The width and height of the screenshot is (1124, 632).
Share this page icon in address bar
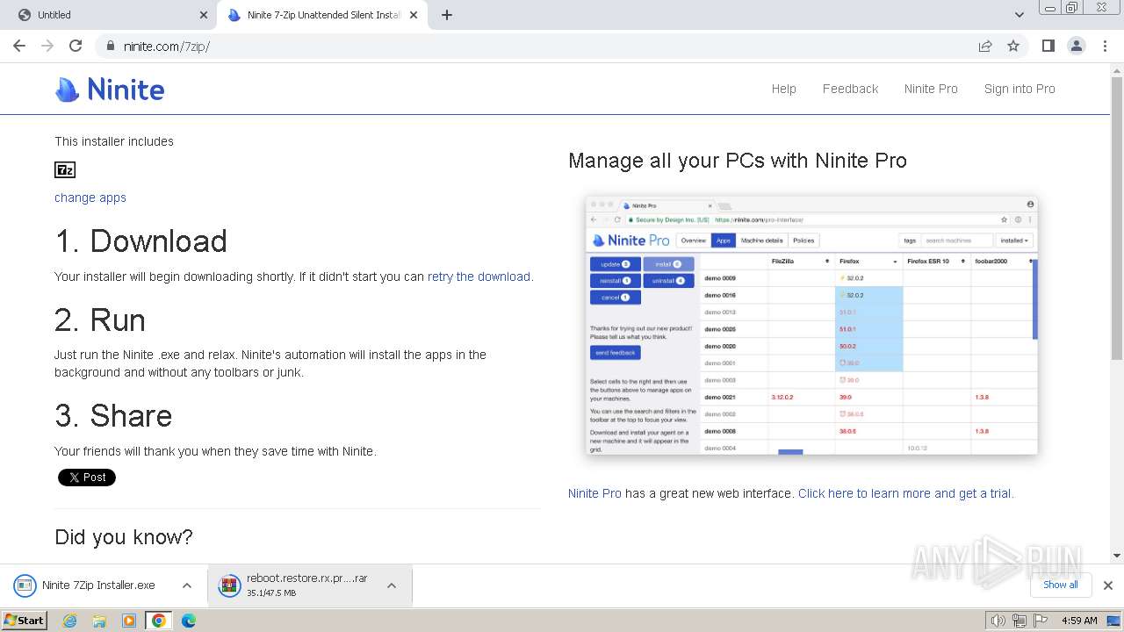coord(985,46)
